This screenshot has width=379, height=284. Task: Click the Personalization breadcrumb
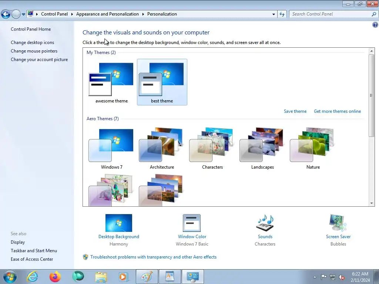pos(162,14)
